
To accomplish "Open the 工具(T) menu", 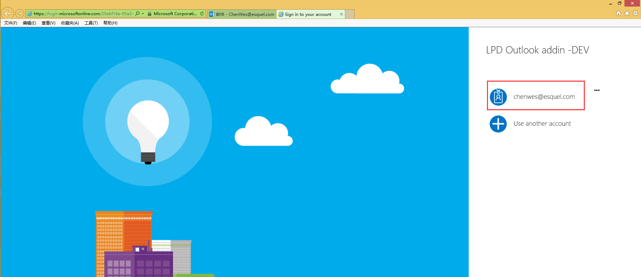I will tap(91, 23).
